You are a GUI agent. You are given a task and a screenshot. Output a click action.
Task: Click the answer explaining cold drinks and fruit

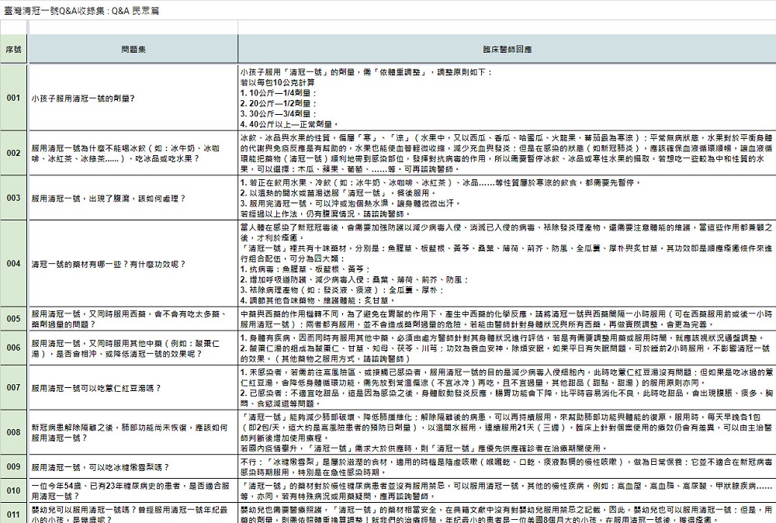(507, 153)
